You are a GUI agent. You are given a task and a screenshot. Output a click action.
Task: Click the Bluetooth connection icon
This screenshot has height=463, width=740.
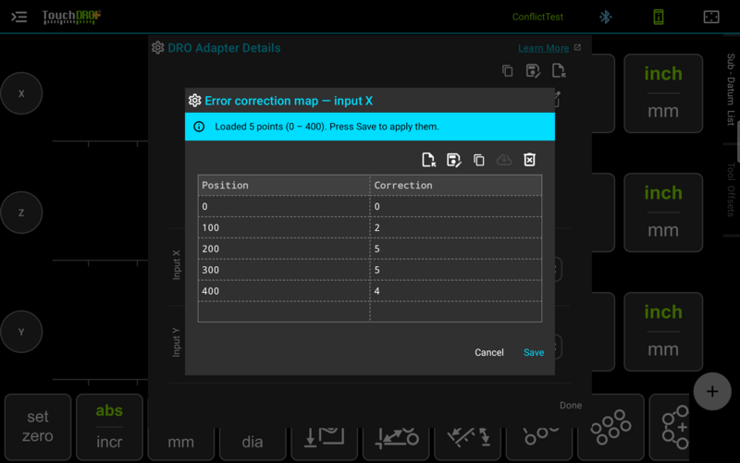(x=606, y=17)
